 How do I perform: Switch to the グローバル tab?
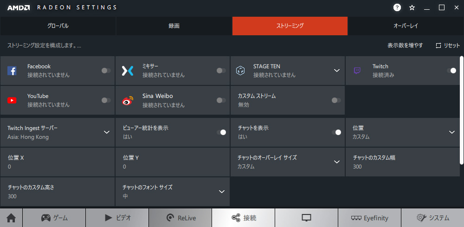click(58, 26)
